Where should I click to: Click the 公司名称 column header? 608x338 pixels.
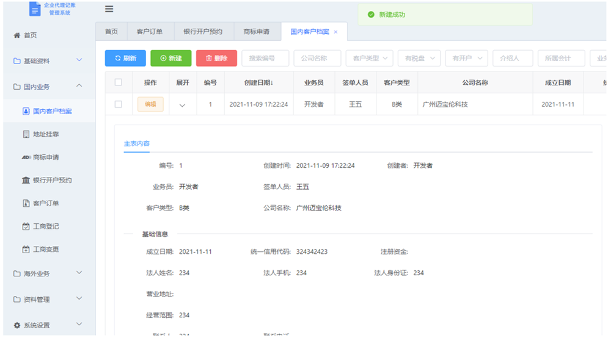click(x=475, y=82)
